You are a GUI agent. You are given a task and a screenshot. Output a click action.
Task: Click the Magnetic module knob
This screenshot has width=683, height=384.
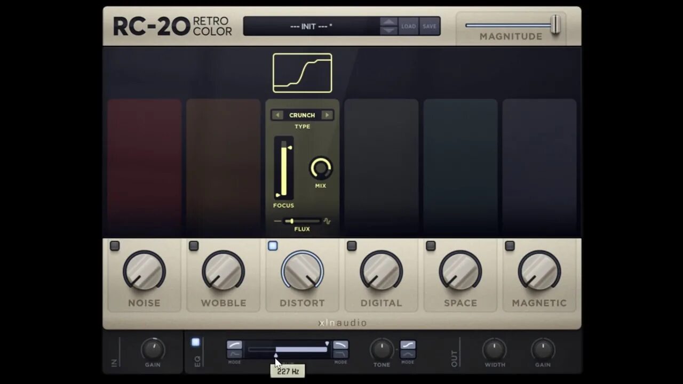point(539,271)
